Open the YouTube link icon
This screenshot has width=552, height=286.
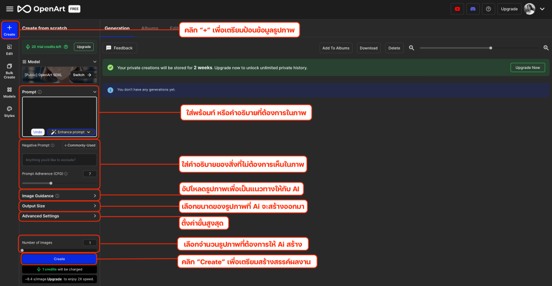pyautogui.click(x=457, y=9)
